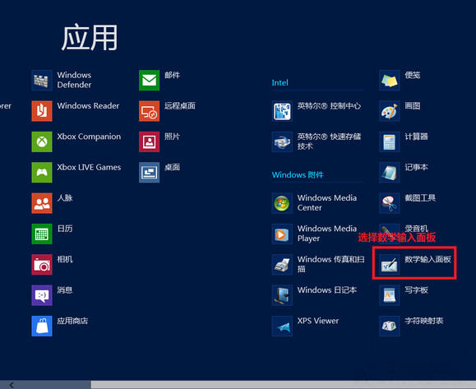Click the Windows 附件 group heading
The image size is (476, 389).
298,175
